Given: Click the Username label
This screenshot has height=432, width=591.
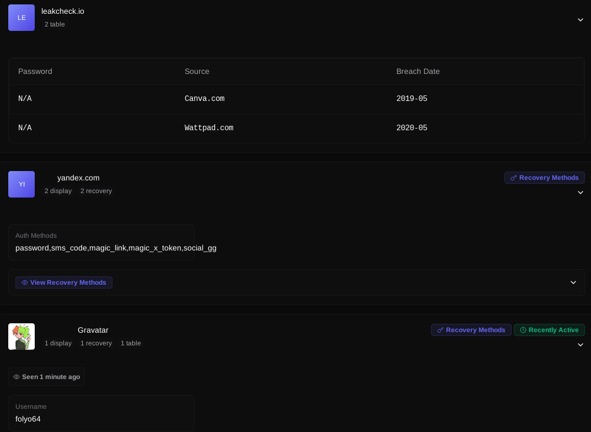Looking at the screenshot, I should pyautogui.click(x=31, y=407).
